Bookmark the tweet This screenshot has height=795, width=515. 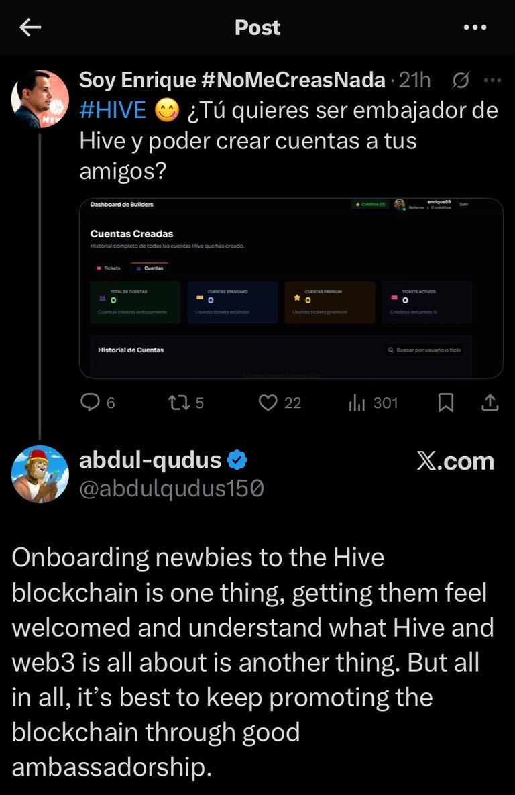pos(445,403)
